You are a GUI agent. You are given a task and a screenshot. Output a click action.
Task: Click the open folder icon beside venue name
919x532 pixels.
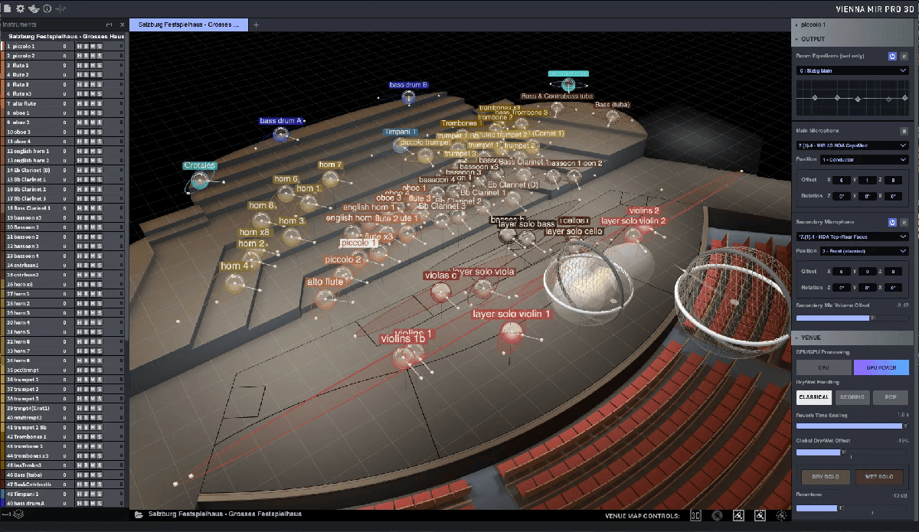139,514
